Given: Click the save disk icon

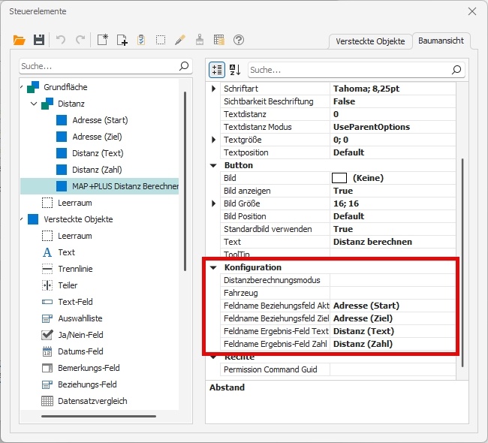Looking at the screenshot, I should 38,40.
